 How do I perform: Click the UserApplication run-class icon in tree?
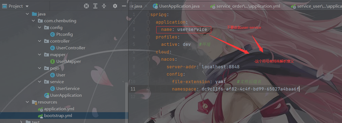(47, 95)
